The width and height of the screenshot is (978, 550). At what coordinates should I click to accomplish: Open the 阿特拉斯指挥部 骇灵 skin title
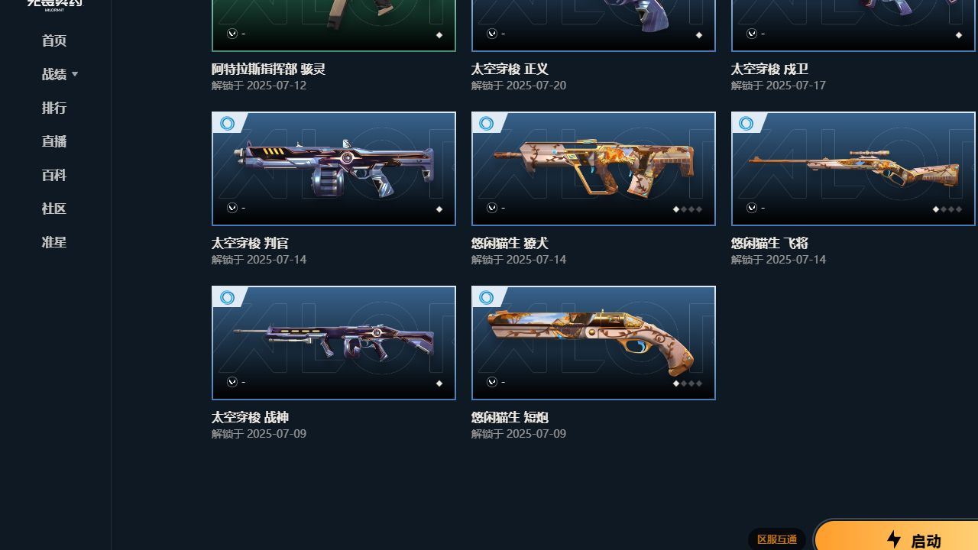click(x=269, y=69)
